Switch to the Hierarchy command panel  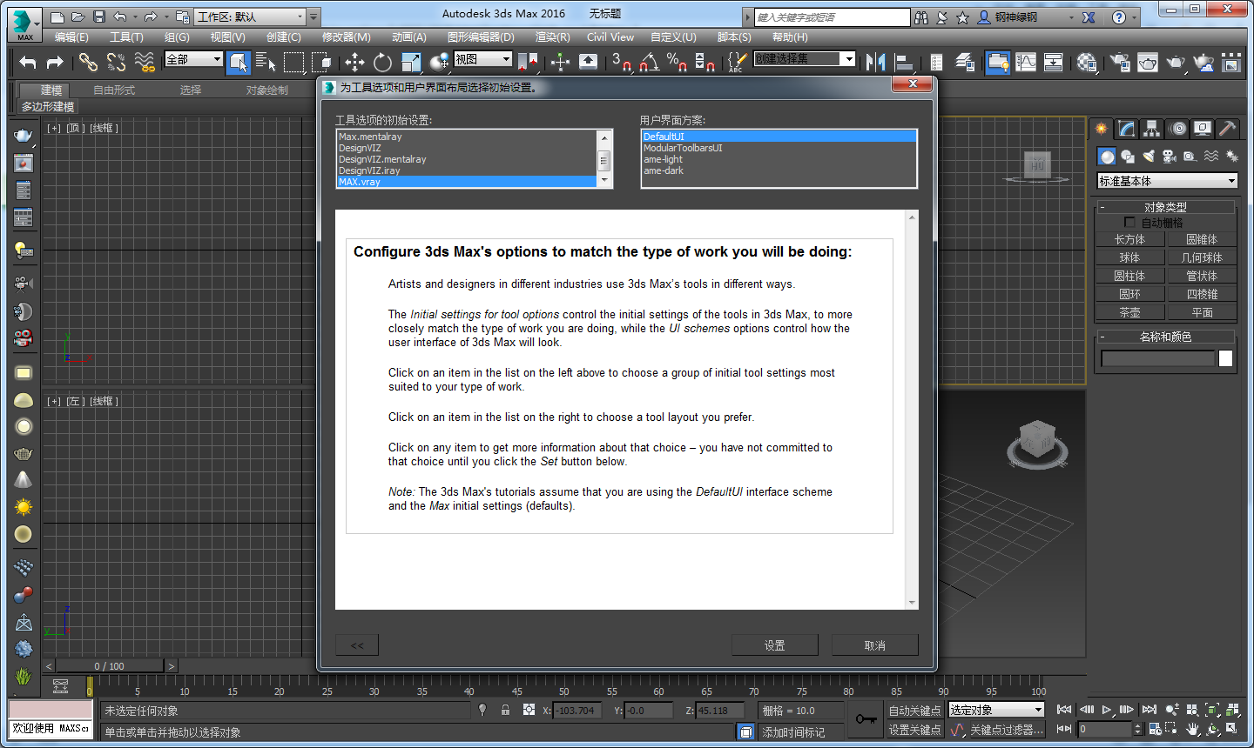click(1152, 129)
